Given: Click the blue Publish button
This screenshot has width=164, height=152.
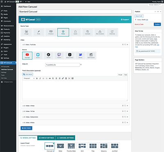Looking at the screenshot, I should click(157, 24).
